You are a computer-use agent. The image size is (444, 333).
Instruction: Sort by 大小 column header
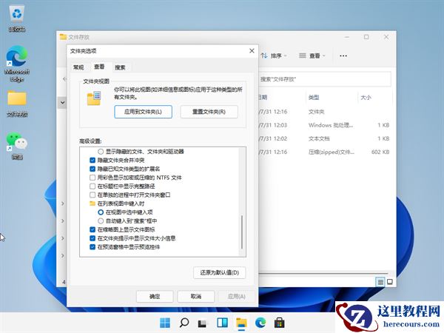click(366, 98)
